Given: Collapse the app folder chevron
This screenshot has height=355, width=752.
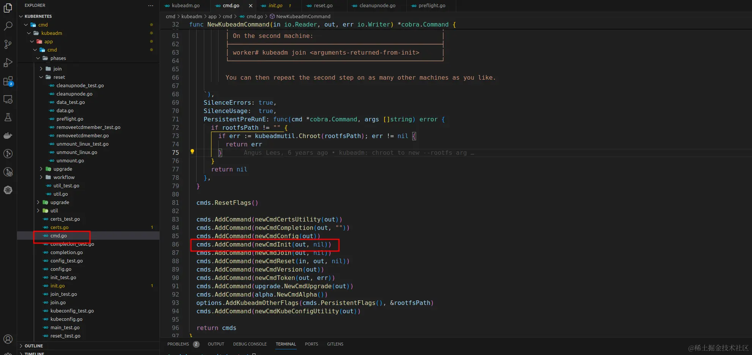Looking at the screenshot, I should point(32,41).
